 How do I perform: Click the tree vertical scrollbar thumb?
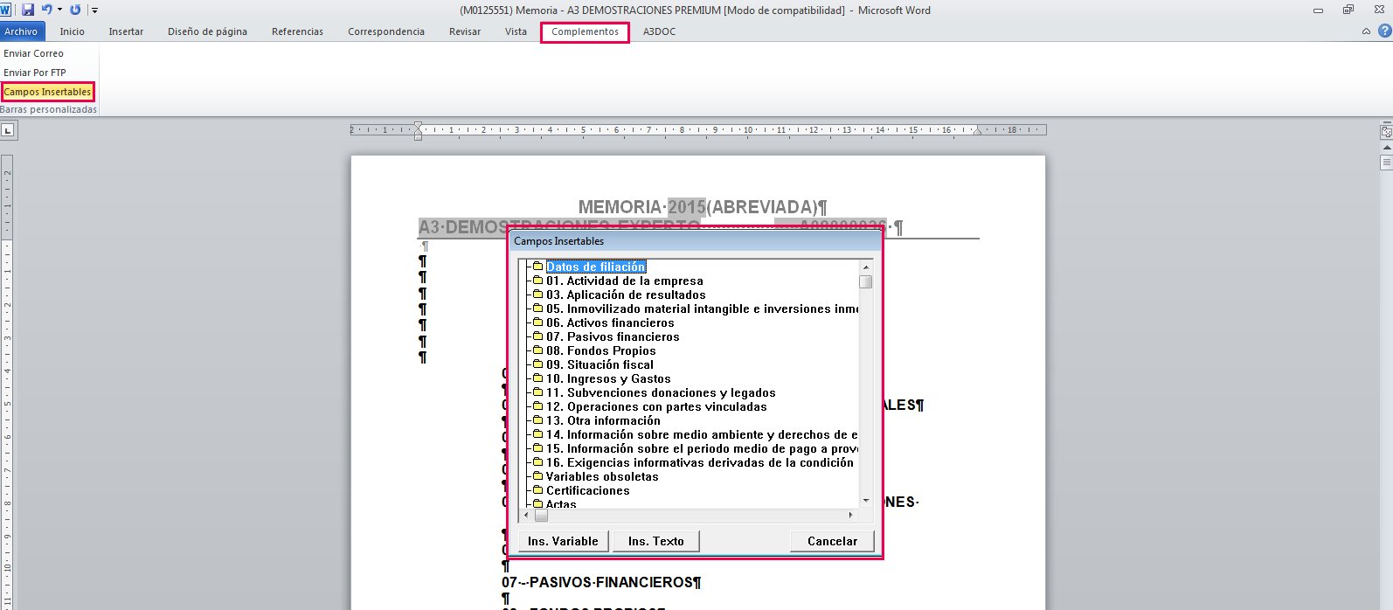click(x=866, y=281)
